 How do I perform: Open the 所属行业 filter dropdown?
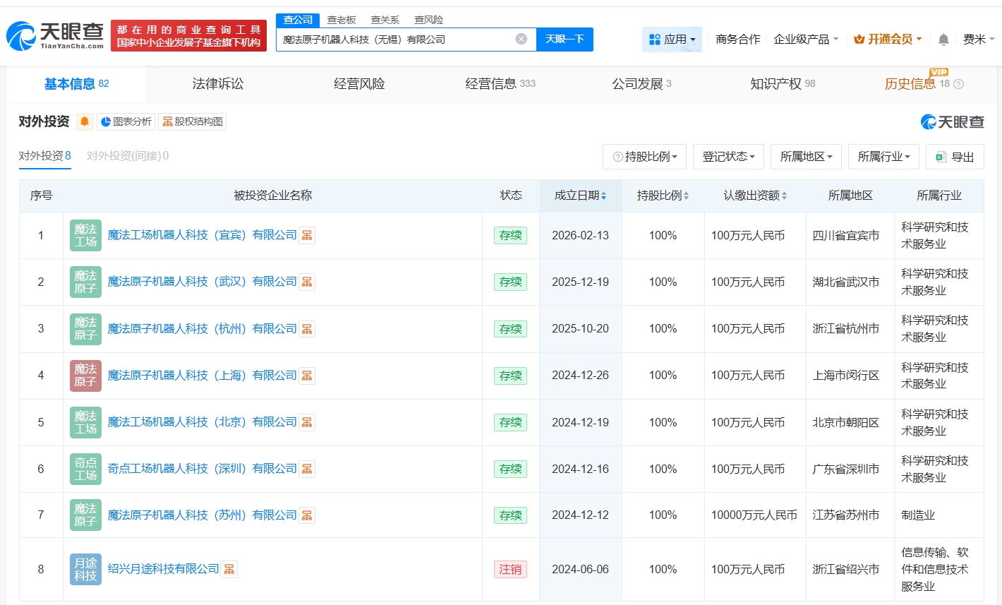[883, 157]
